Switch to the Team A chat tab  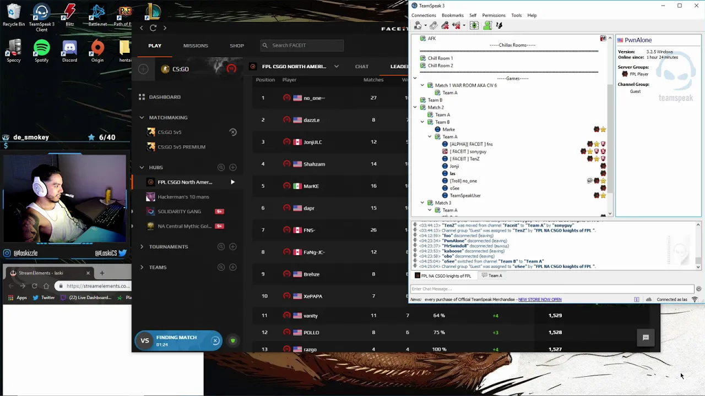tap(492, 276)
